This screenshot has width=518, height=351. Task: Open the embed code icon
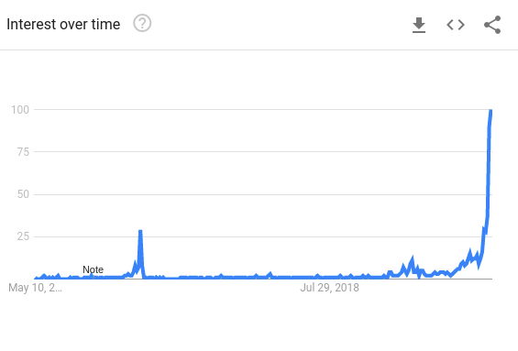coord(456,25)
